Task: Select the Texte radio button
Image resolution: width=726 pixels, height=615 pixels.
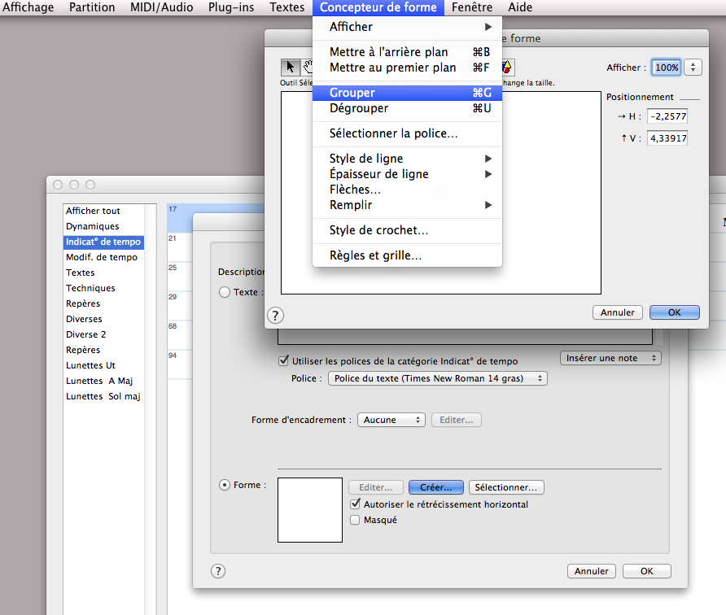Action: coord(225,292)
